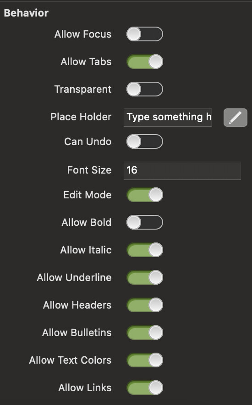Disable the Allow Tabs switch
Viewport: 252px width, 405px height.
tap(144, 62)
